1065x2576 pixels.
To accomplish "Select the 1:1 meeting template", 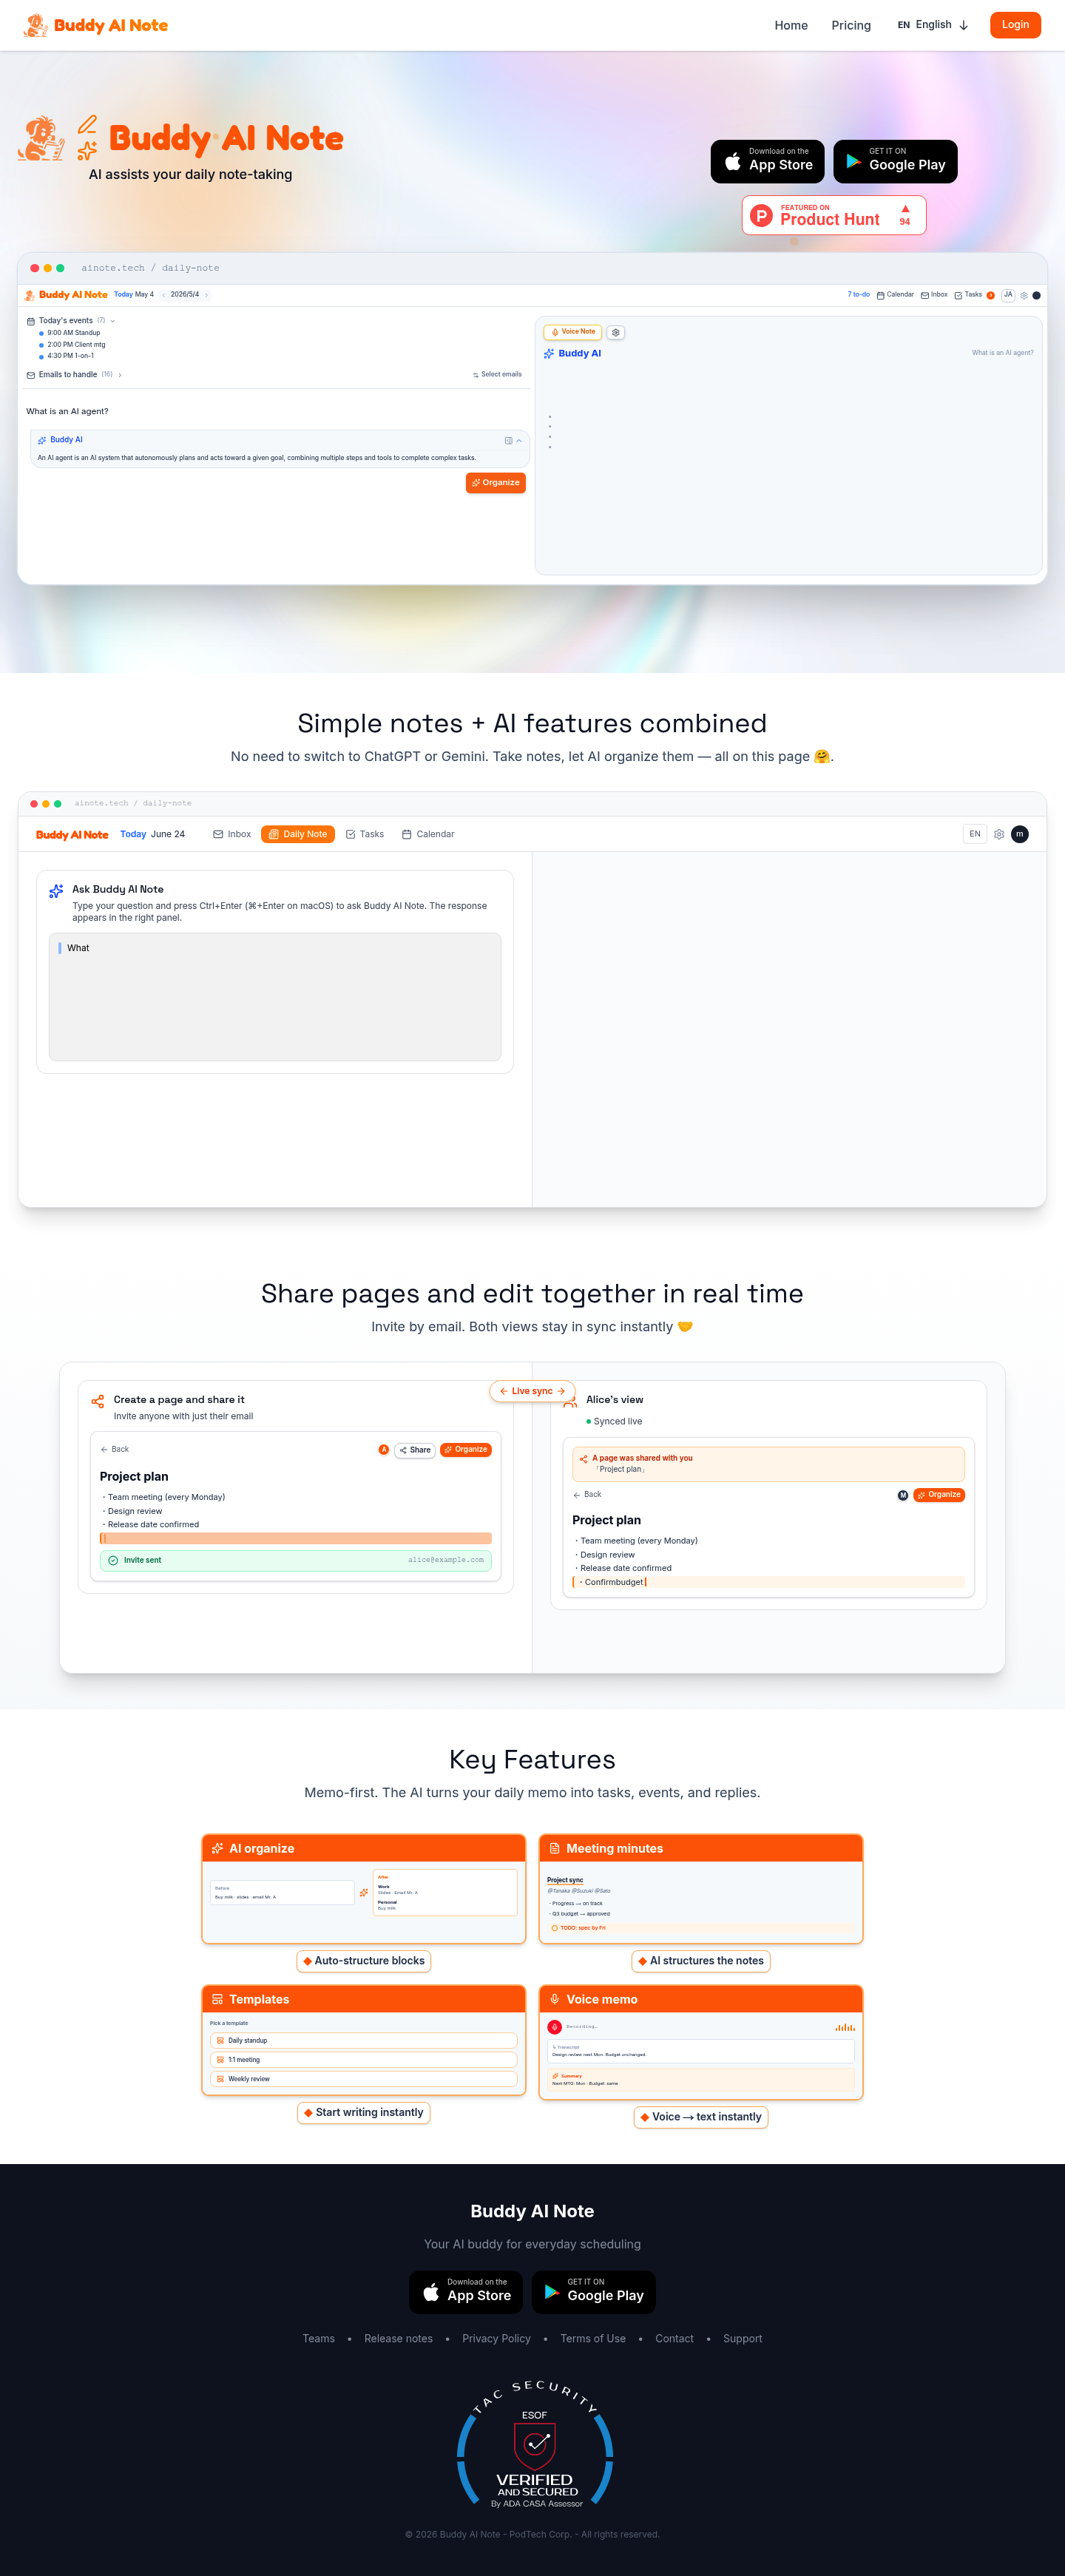I will pyautogui.click(x=364, y=2060).
